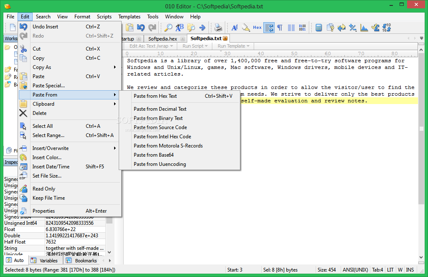Click the New File toolbar icon
The width and height of the screenshot is (428, 277).
click(13, 28)
